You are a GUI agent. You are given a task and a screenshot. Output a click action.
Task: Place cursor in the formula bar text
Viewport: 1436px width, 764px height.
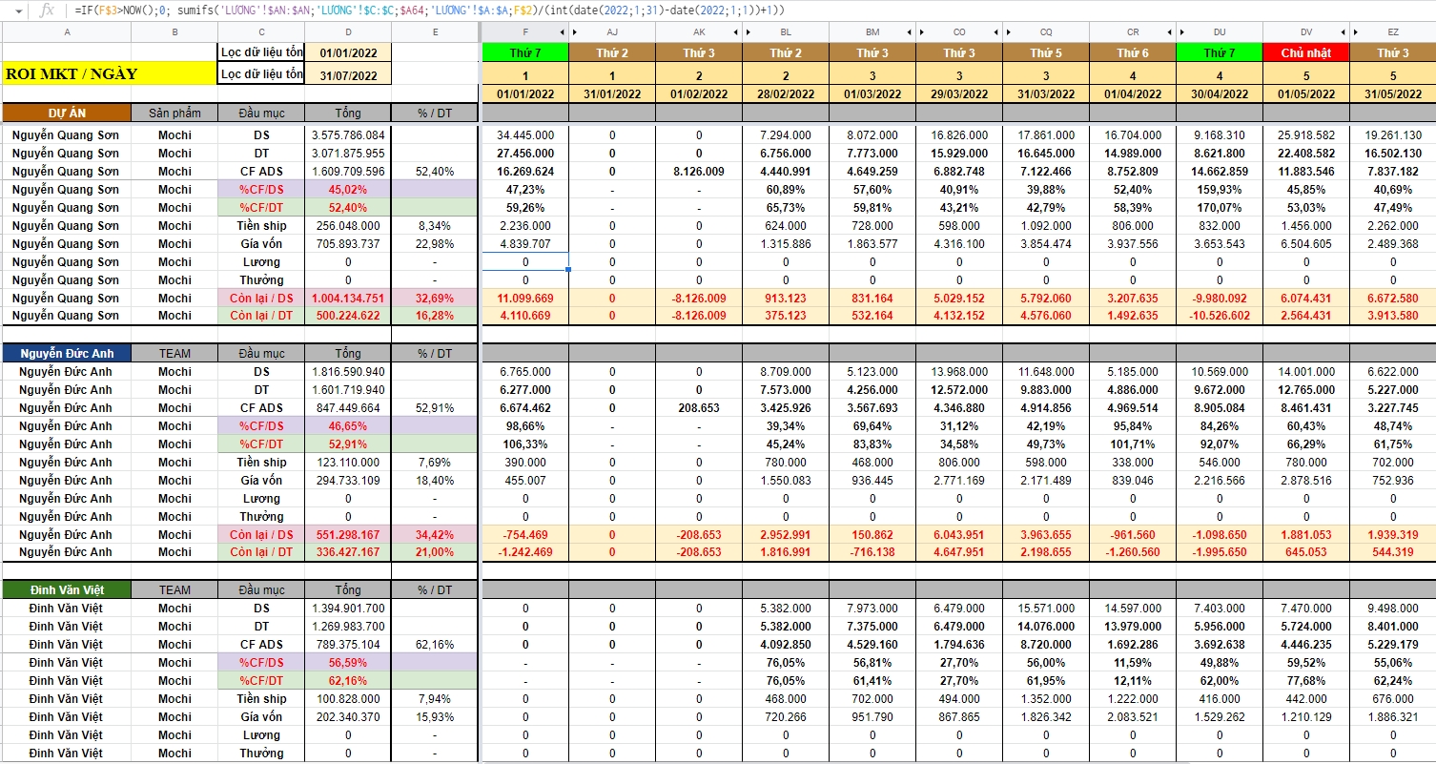tap(429, 10)
